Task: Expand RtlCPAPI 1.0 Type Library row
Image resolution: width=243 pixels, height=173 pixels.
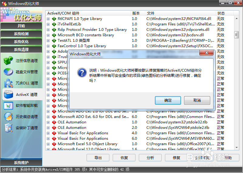Action: (48, 19)
